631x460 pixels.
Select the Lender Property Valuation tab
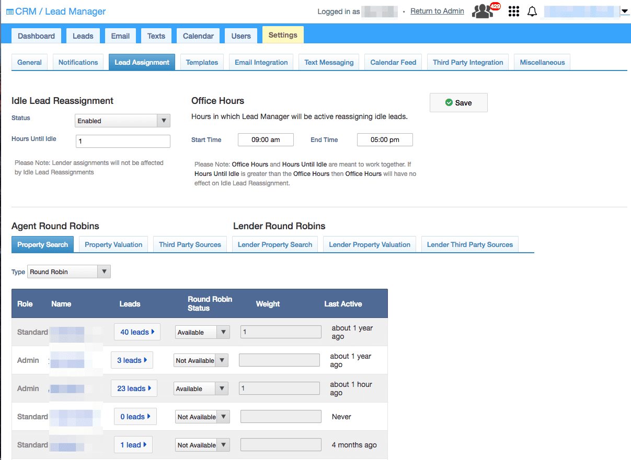point(369,244)
